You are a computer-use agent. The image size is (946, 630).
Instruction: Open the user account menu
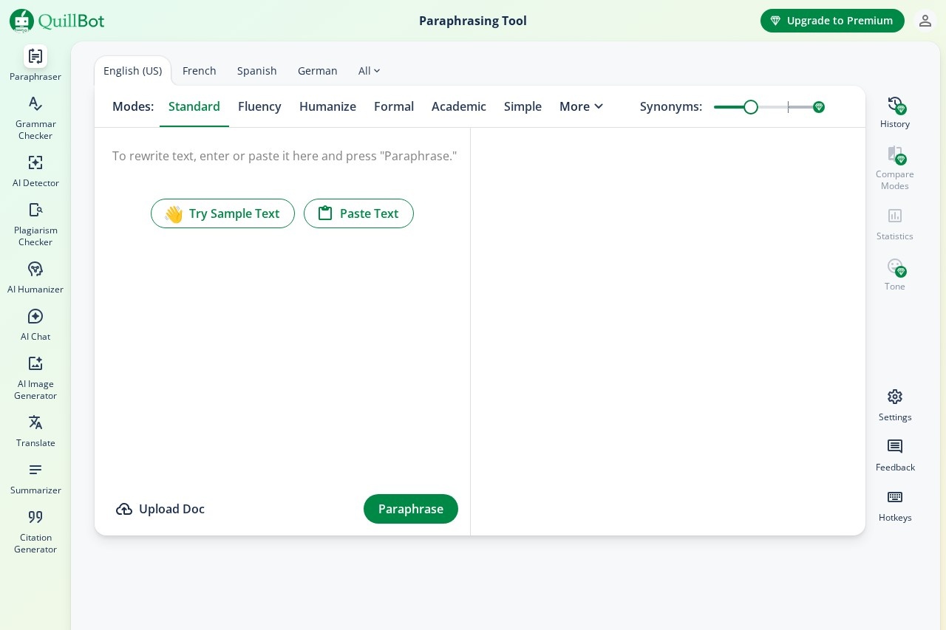tap(925, 21)
